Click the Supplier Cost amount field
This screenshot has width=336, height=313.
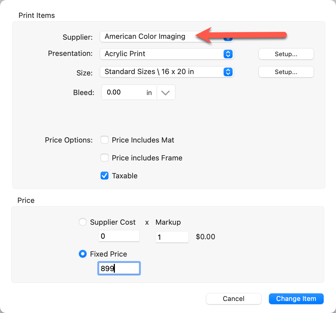coord(119,236)
